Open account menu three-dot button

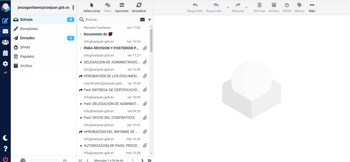tap(73, 8)
